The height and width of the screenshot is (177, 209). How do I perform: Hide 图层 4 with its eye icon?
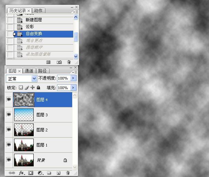[9, 99]
